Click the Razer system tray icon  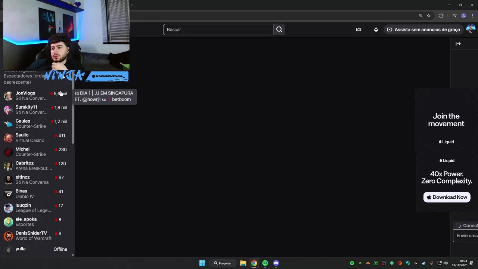(x=376, y=263)
